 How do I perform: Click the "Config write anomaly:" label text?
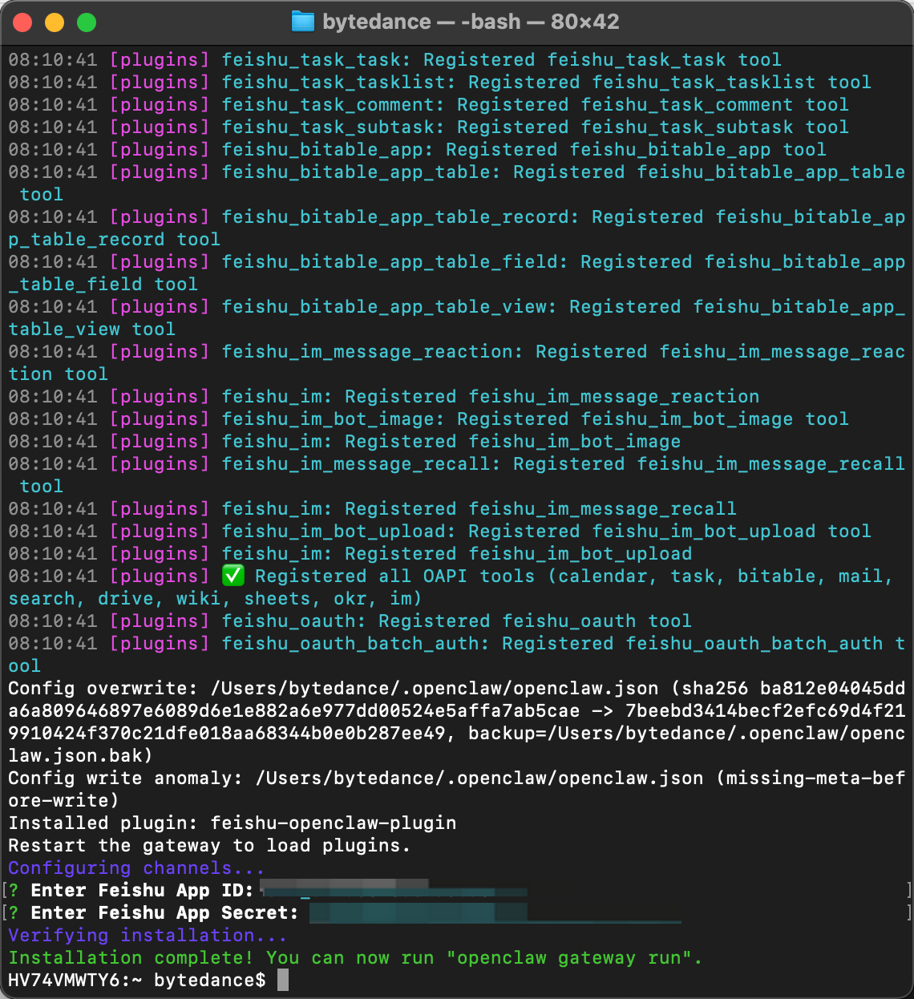(125, 778)
